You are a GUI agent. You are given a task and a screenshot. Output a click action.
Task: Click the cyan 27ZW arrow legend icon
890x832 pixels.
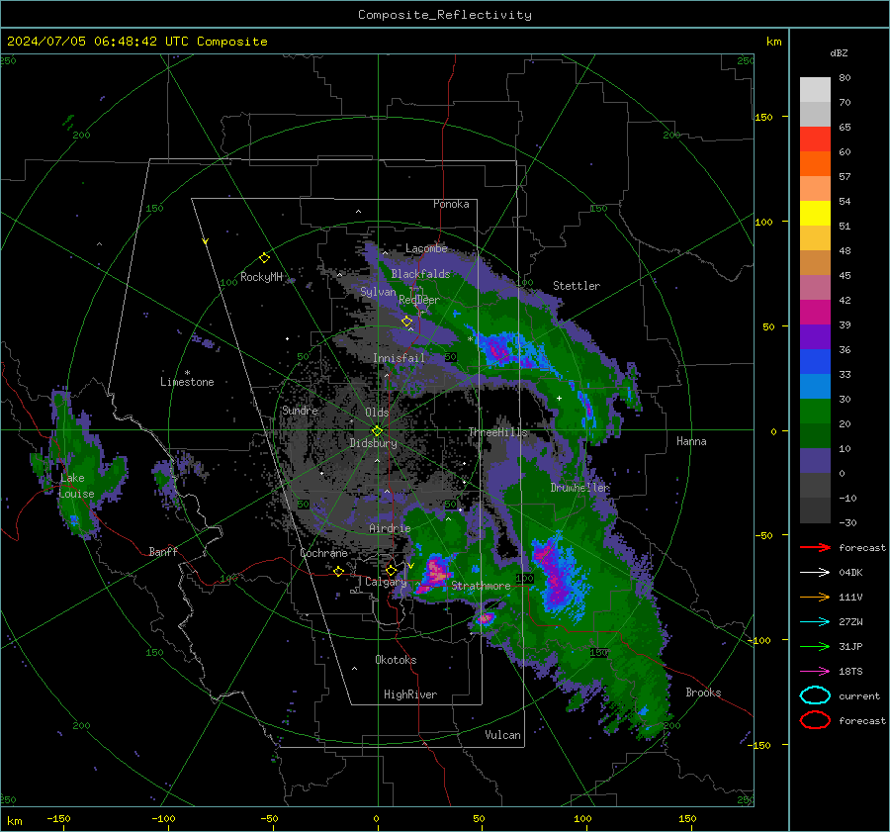pos(815,622)
